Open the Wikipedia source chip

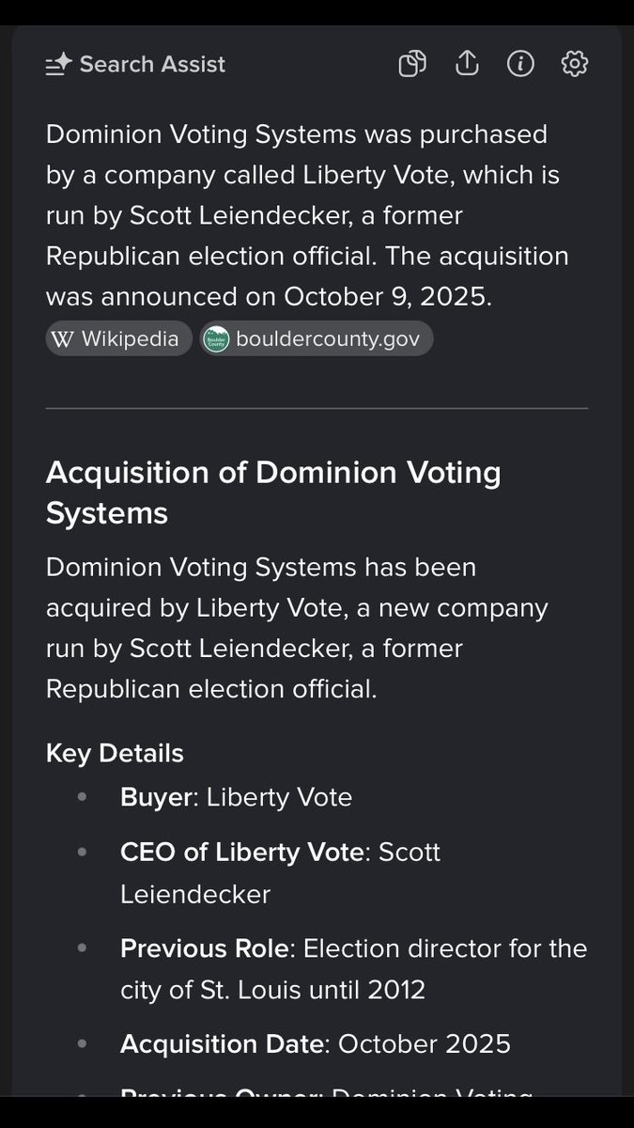[x=118, y=339]
